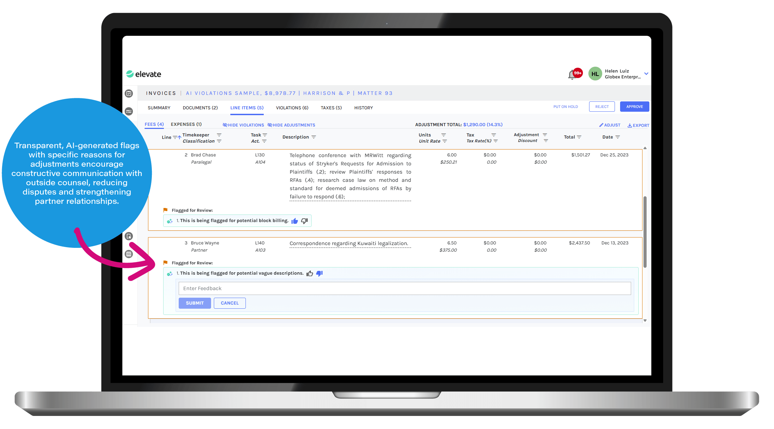774x429 pixels.
Task: Open the Timekeeper column filter
Action: [x=219, y=135]
